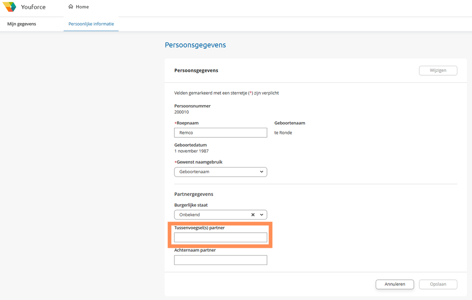Click the Youforce logo icon
This screenshot has height=300, width=472.
(9, 7)
